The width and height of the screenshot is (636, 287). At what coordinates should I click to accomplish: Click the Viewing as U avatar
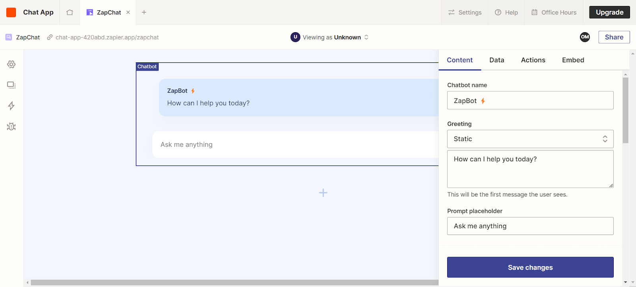tap(295, 37)
